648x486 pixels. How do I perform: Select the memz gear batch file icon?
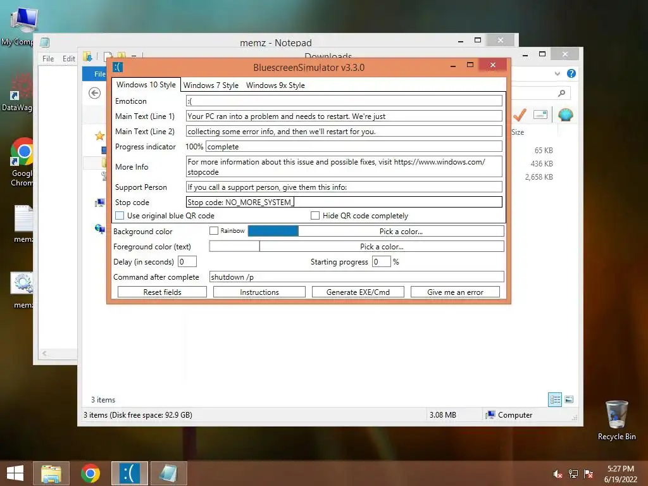point(22,289)
